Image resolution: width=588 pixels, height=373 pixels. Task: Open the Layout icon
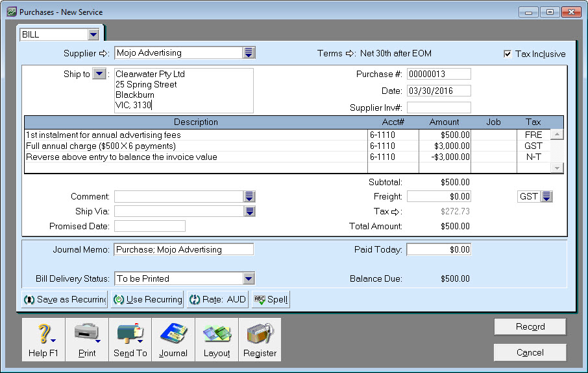point(217,339)
